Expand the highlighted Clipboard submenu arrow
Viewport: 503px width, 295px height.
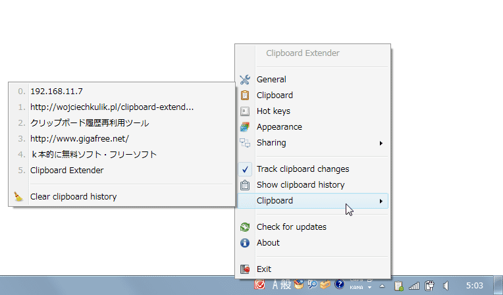[381, 201]
